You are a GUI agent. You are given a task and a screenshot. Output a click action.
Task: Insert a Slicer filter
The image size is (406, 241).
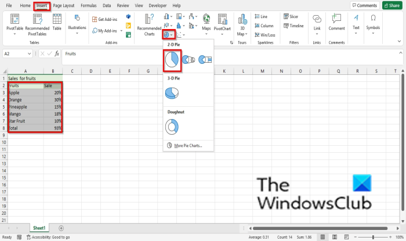pyautogui.click(x=291, y=17)
